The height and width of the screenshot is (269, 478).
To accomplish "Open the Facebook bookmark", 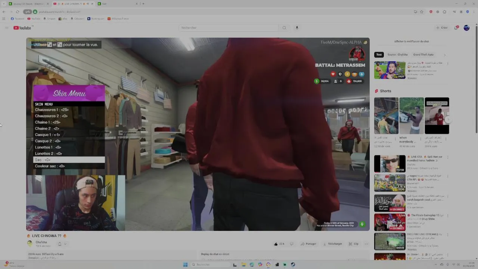I will [x=18, y=19].
